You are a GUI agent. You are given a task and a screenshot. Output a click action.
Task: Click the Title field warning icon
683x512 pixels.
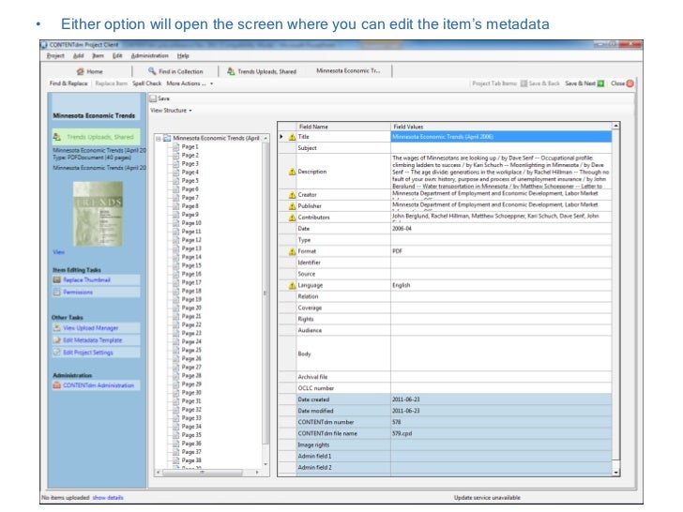293,137
